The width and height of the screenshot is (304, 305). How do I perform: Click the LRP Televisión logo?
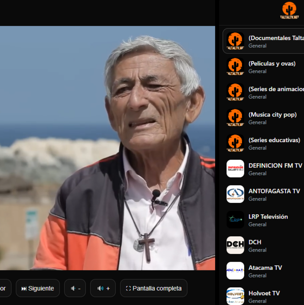pos(235,220)
